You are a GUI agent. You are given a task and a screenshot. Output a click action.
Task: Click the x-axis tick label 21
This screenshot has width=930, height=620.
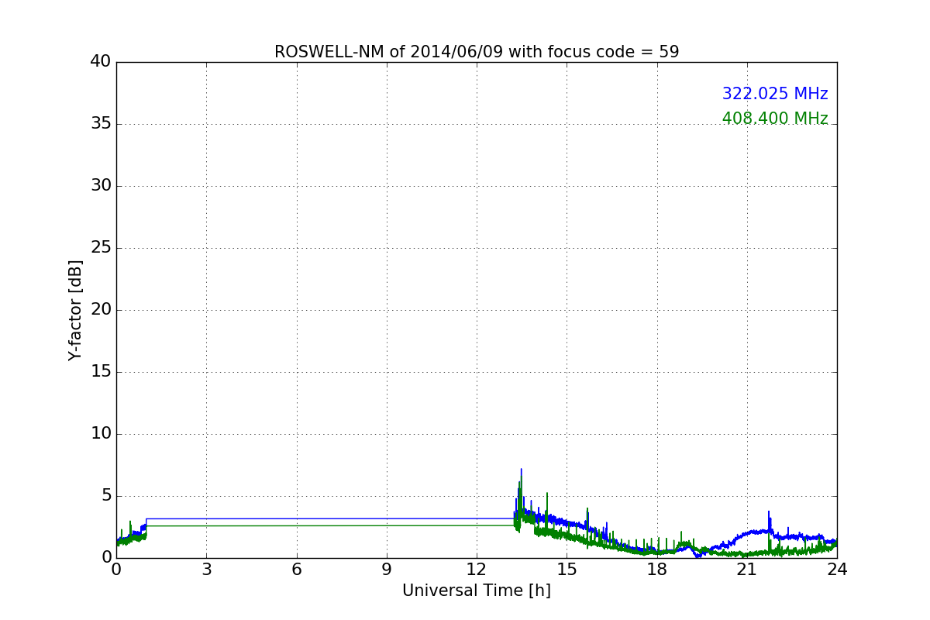747,570
